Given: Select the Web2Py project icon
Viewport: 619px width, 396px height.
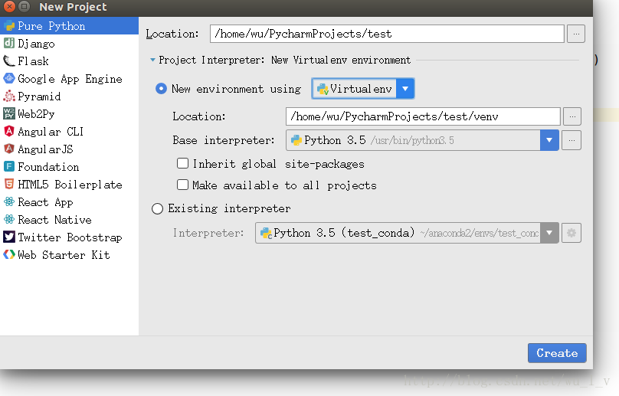Looking at the screenshot, I should [x=9, y=113].
